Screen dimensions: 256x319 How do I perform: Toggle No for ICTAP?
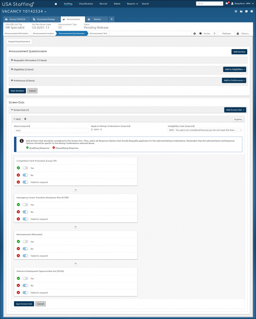point(25,212)
